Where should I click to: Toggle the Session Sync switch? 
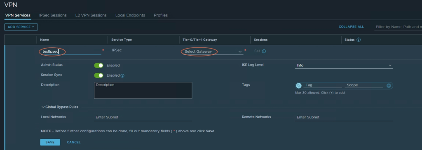point(98,75)
